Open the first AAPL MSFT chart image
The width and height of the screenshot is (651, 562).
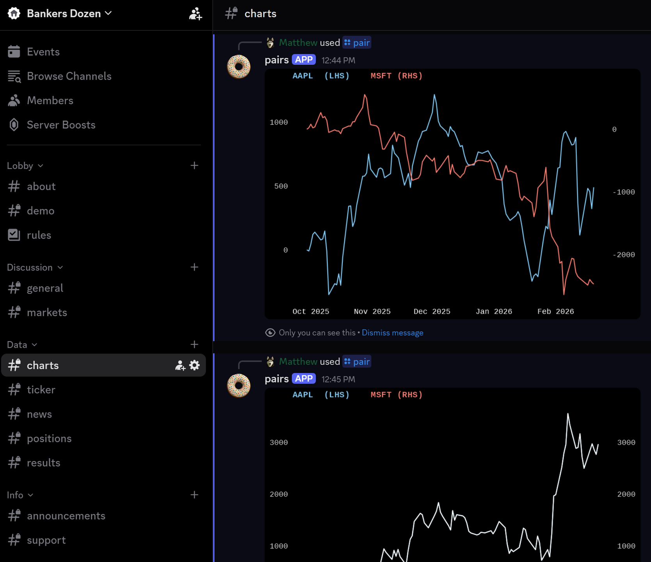click(452, 194)
